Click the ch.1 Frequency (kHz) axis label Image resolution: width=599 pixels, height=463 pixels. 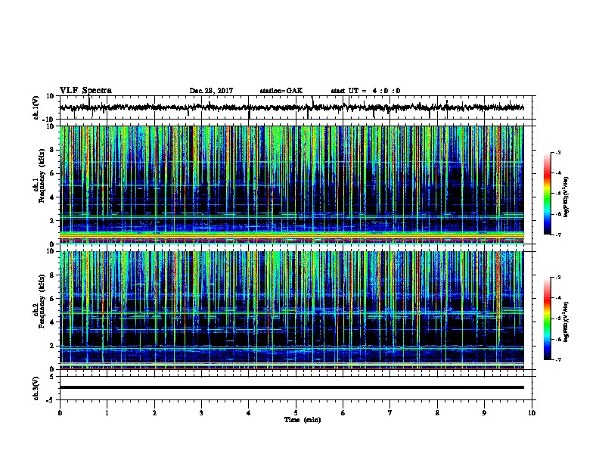tap(39, 176)
